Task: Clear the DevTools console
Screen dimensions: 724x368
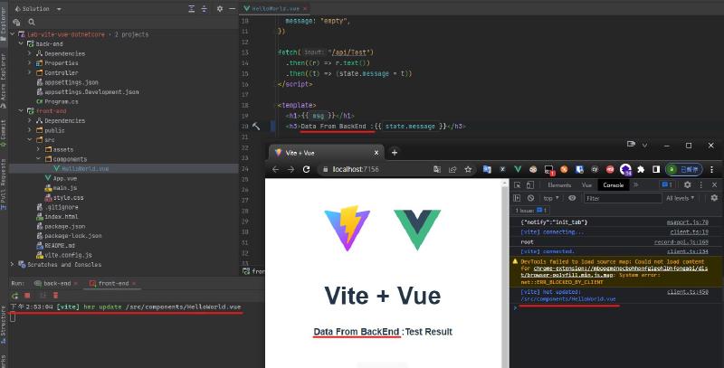Action: pos(530,198)
